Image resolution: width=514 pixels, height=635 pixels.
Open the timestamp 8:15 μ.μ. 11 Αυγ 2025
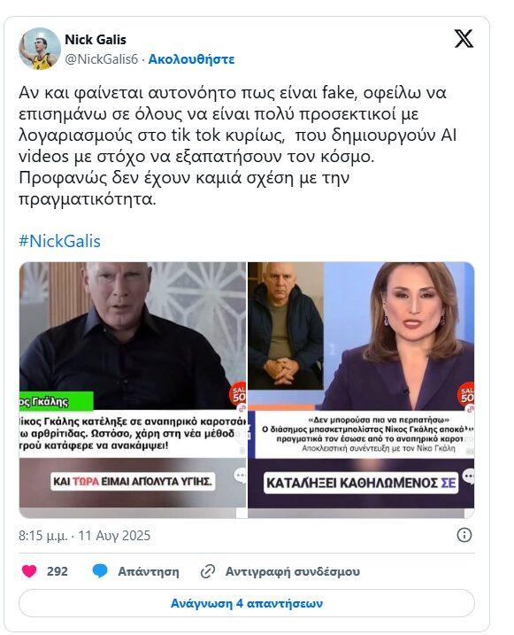tap(84, 536)
